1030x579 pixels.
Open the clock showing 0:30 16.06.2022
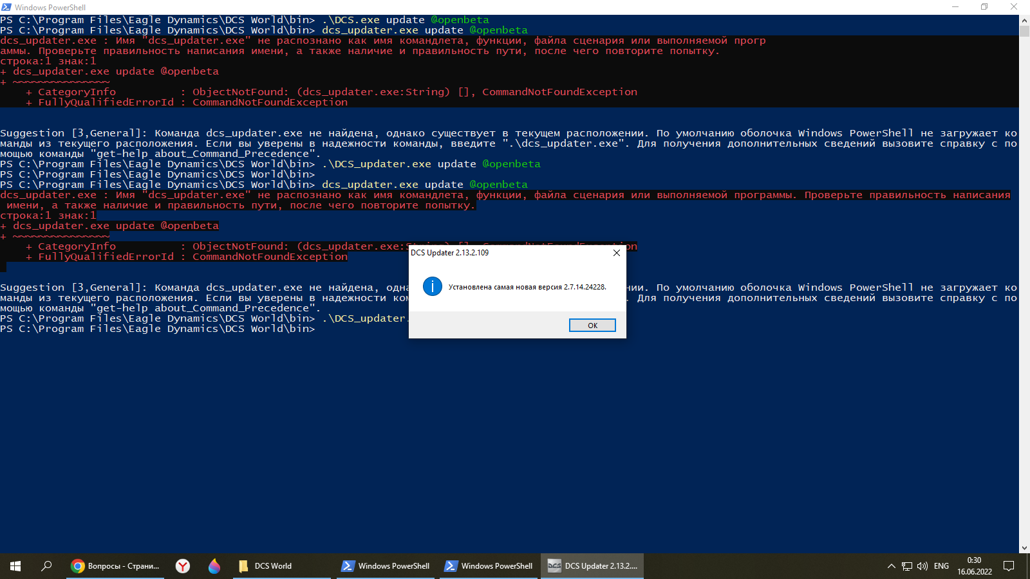pos(975,566)
